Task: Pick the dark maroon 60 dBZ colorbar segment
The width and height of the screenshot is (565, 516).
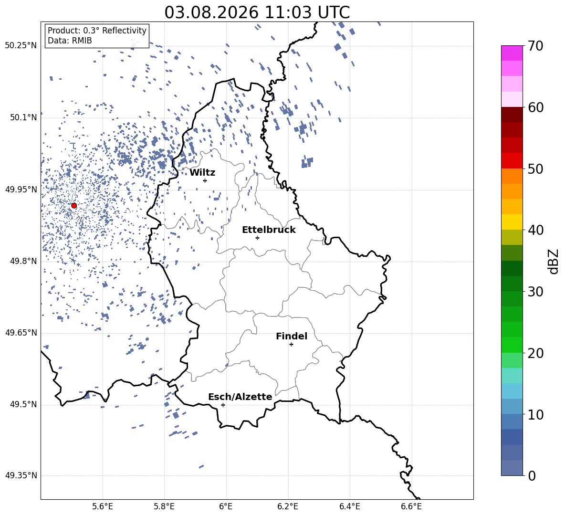Action: coord(512,115)
